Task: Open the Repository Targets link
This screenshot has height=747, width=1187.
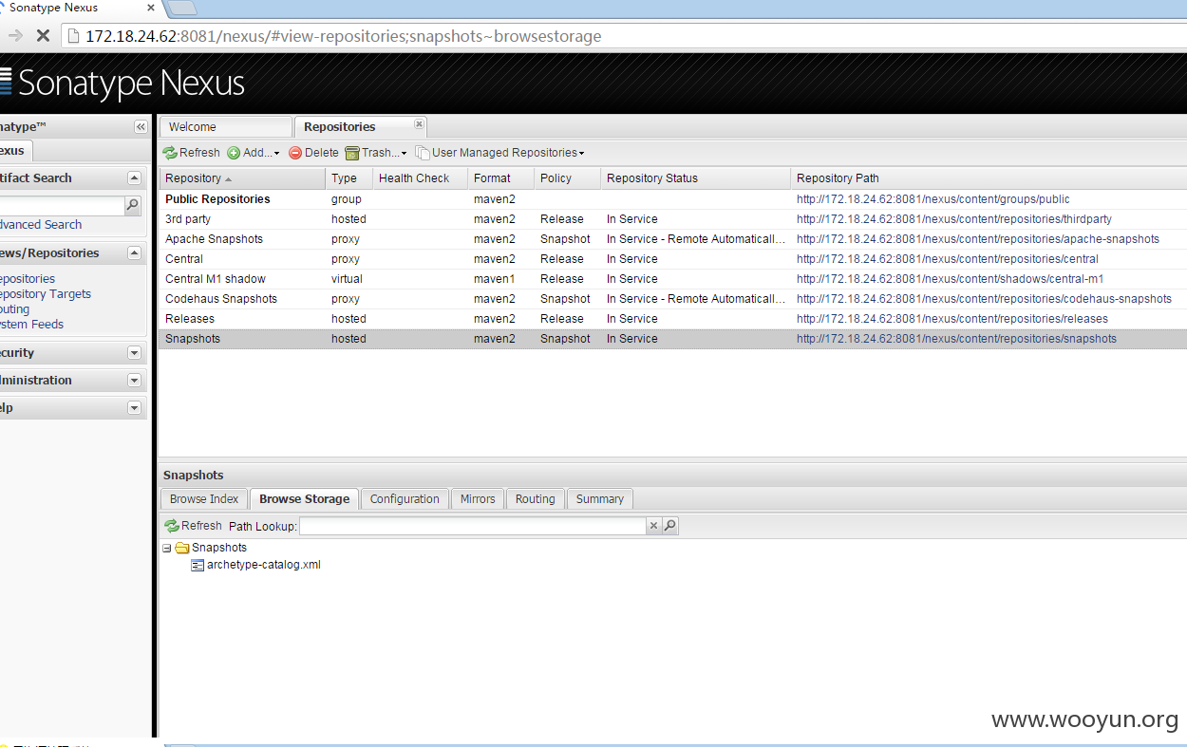Action: (46, 294)
